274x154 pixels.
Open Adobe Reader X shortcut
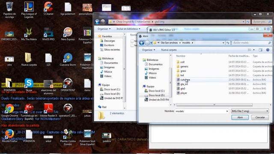(x=48, y=110)
